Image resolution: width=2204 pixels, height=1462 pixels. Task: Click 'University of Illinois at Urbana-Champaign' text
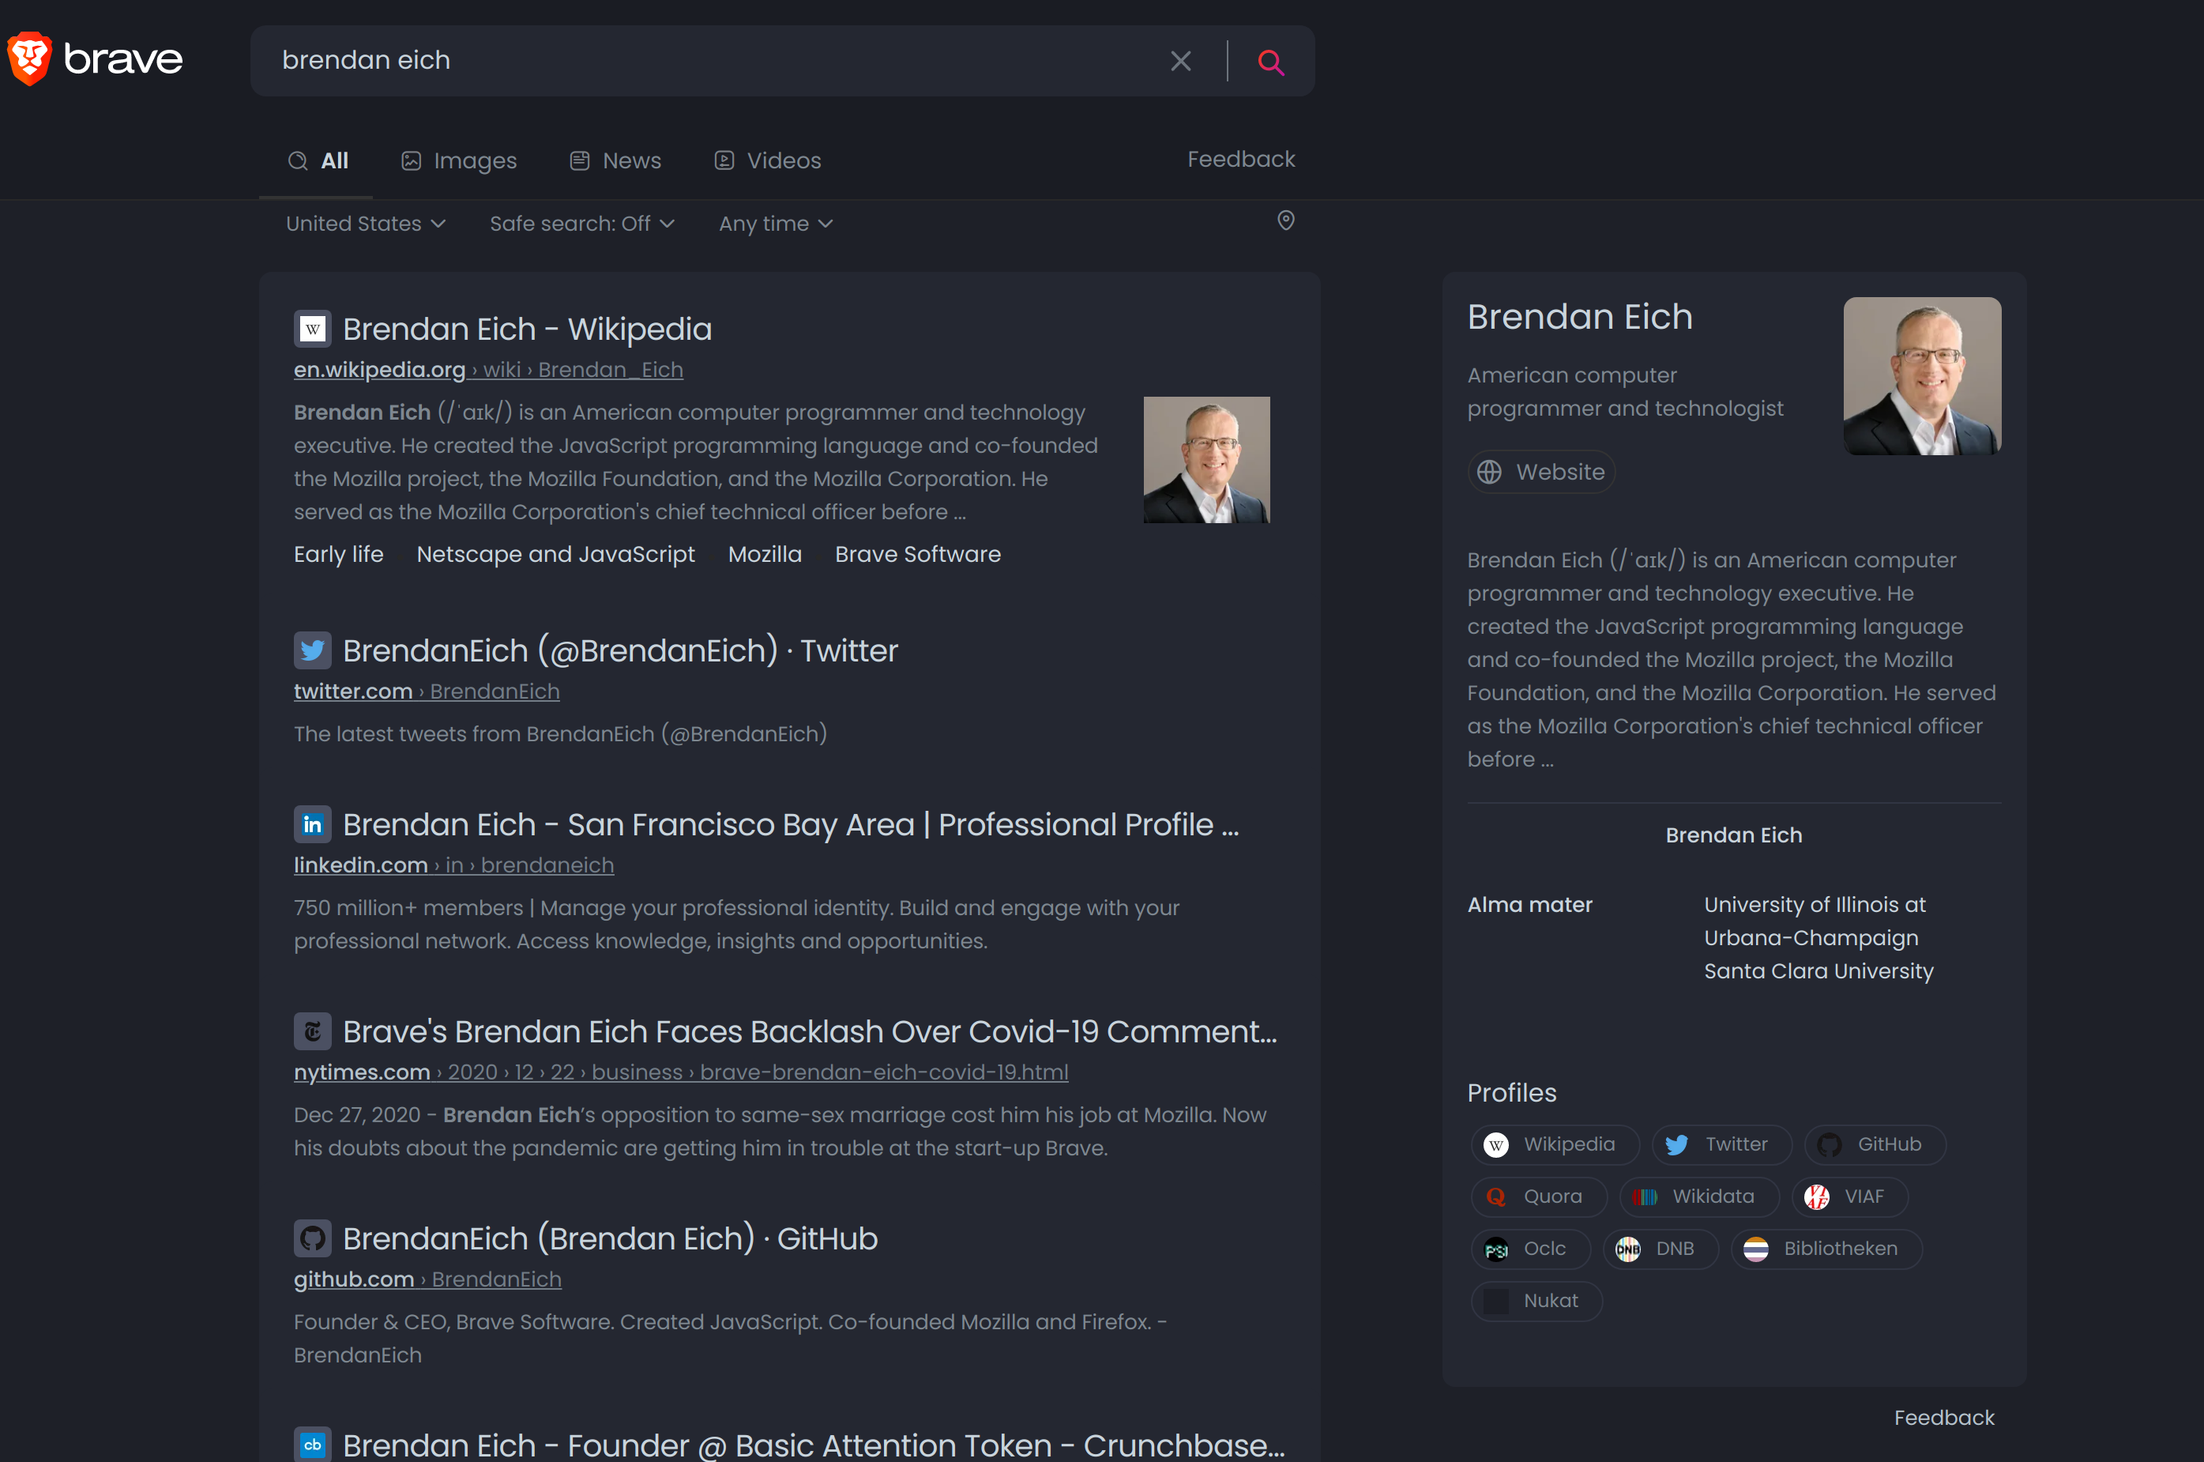1815,921
